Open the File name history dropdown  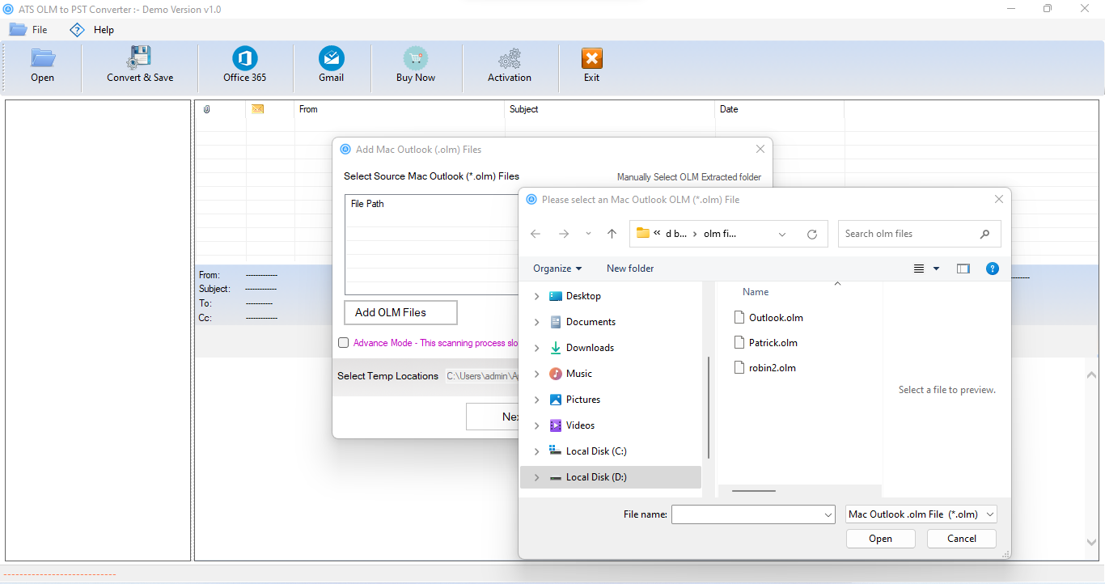828,514
